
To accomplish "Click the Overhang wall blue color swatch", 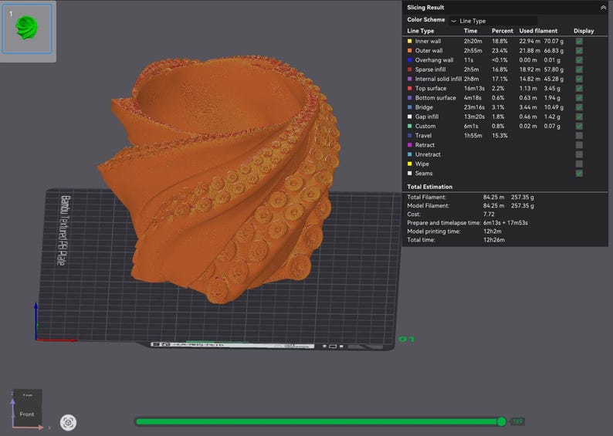I will [x=410, y=59].
